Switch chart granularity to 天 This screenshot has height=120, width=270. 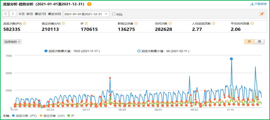[x=249, y=42]
